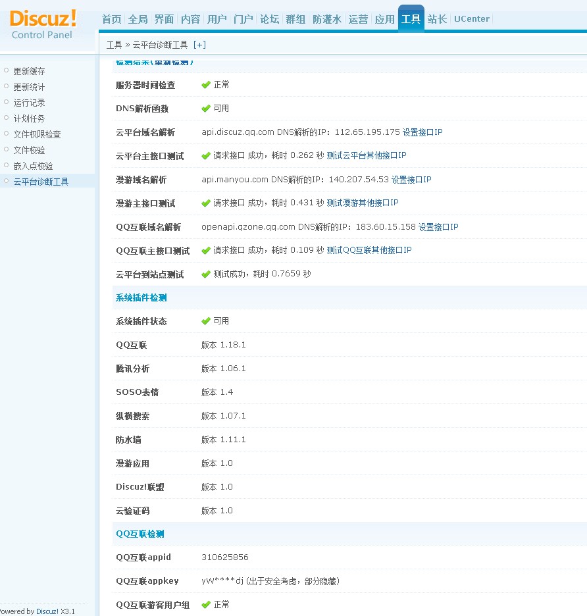Screen dimensions: 587x616
Task: Click green check icon for 服务器时间检查
Action: 206,85
